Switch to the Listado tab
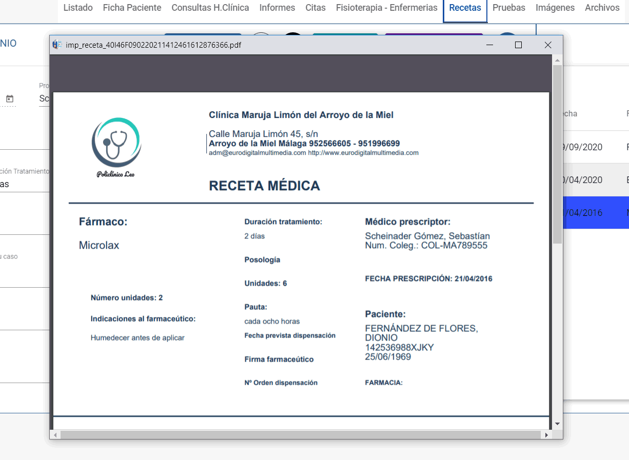The image size is (629, 460). click(77, 8)
